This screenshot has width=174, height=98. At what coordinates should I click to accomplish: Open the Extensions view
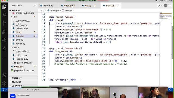(4, 40)
